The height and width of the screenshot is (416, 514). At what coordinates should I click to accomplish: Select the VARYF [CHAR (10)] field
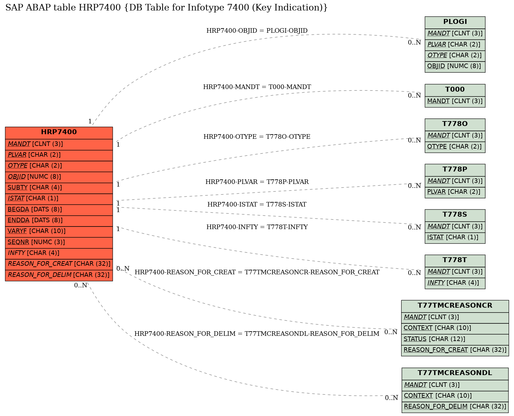tap(59, 231)
